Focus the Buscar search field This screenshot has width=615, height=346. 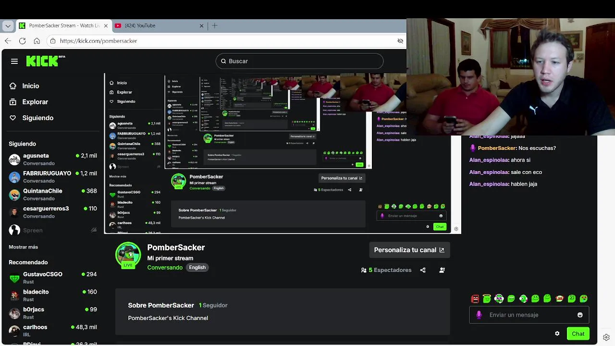(299, 61)
